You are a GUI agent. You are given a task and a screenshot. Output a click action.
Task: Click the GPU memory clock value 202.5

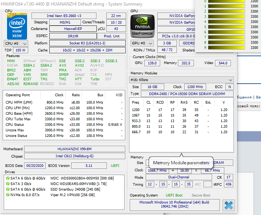pyautogui.click(x=186, y=63)
